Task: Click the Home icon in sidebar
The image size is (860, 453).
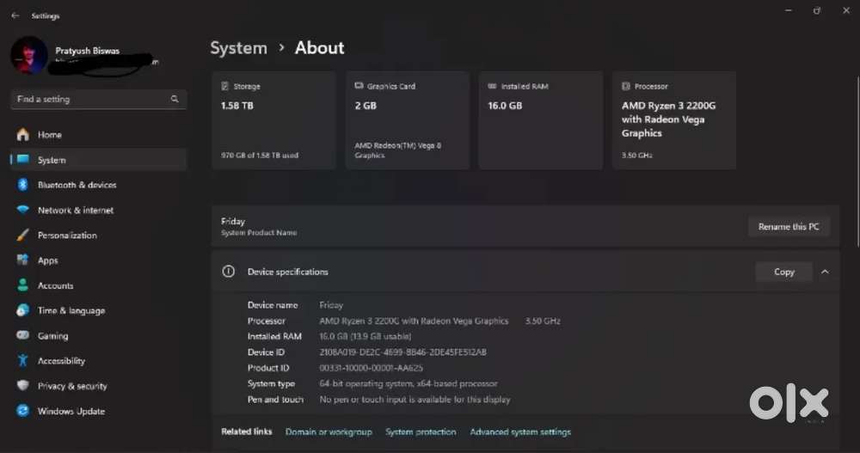Action: [x=22, y=135]
